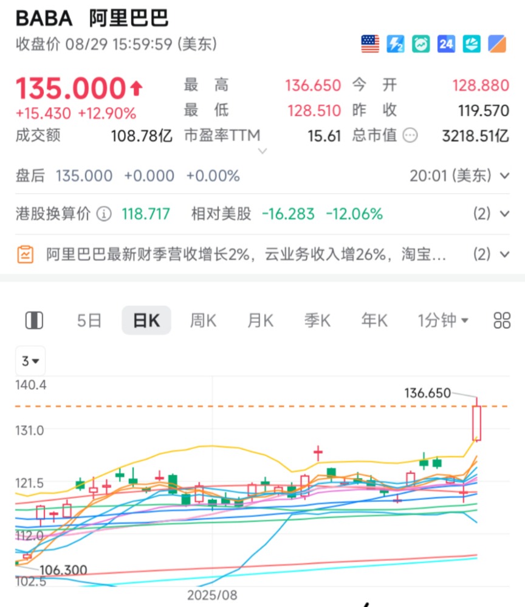This screenshot has width=525, height=607.
Task: Tap the 118.717 Hong Kong converted price
Action: [146, 213]
